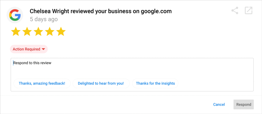Click the fourth yellow rating star
This screenshot has height=114, width=262.
(x=50, y=32)
